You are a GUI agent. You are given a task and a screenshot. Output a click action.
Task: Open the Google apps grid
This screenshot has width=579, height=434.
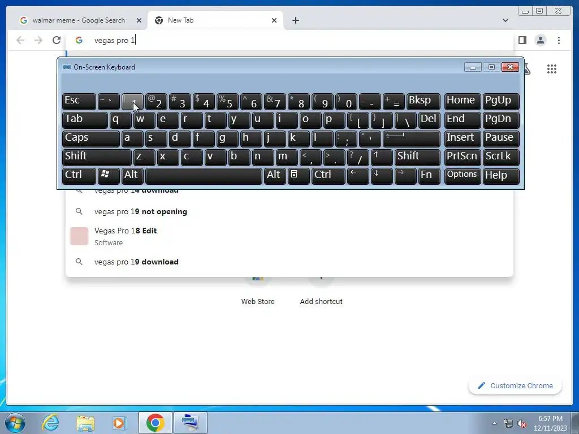point(552,69)
